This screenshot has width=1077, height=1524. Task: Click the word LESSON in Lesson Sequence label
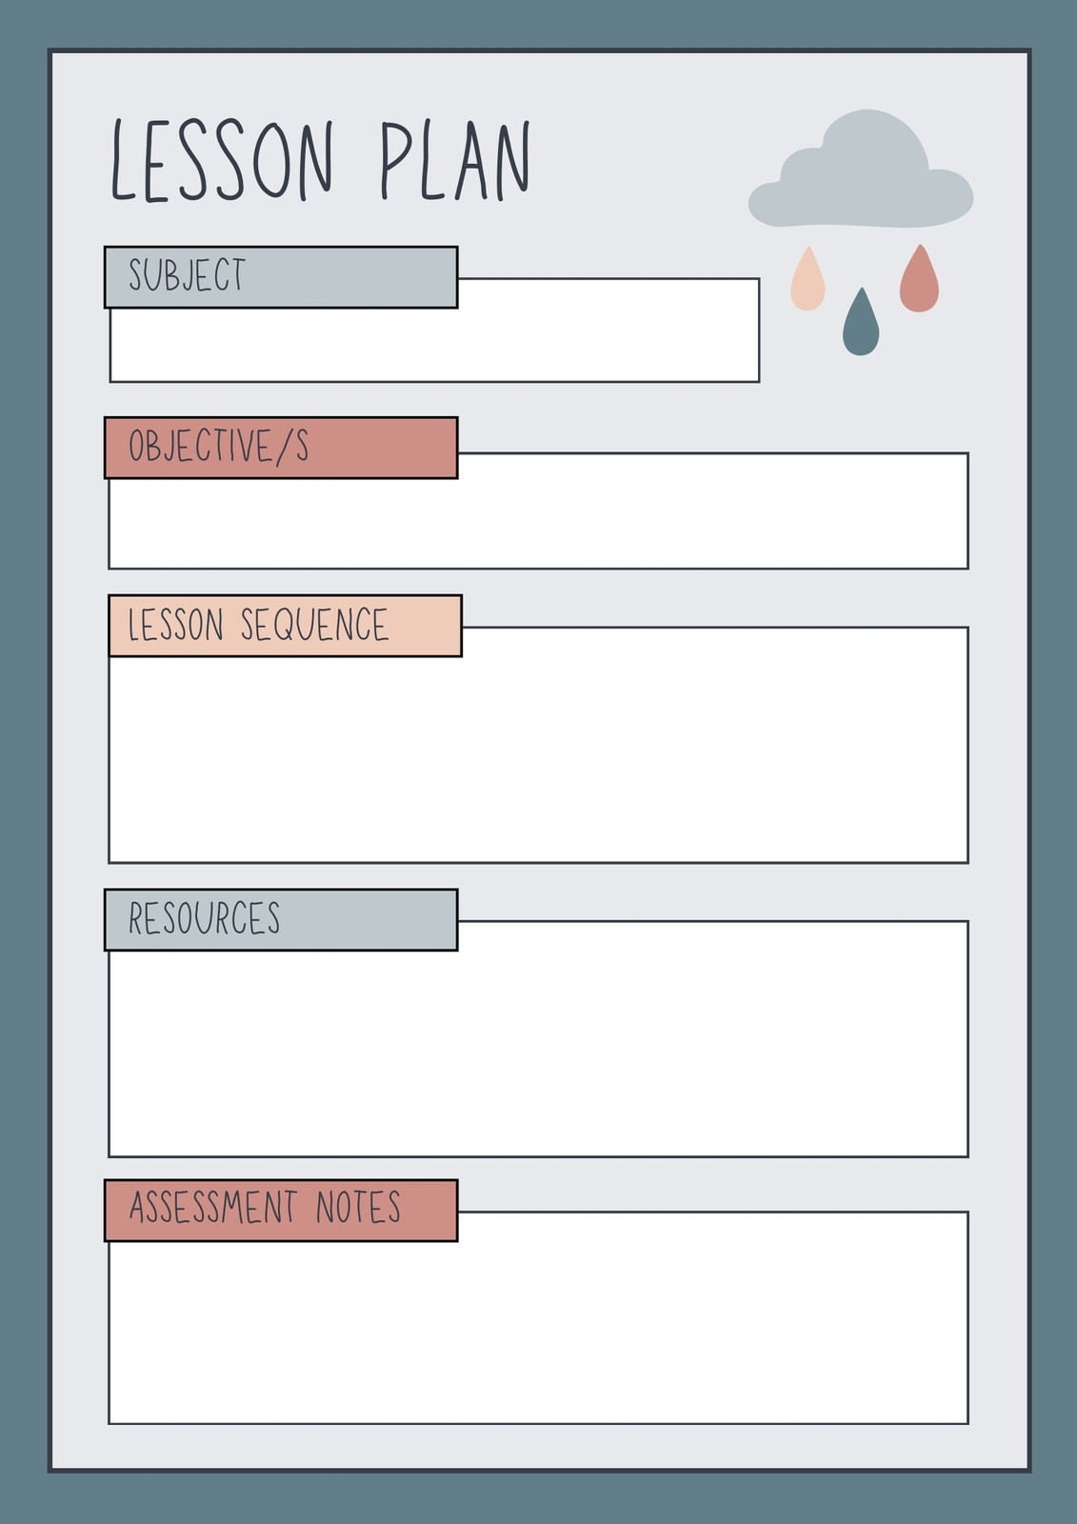pyautogui.click(x=176, y=626)
